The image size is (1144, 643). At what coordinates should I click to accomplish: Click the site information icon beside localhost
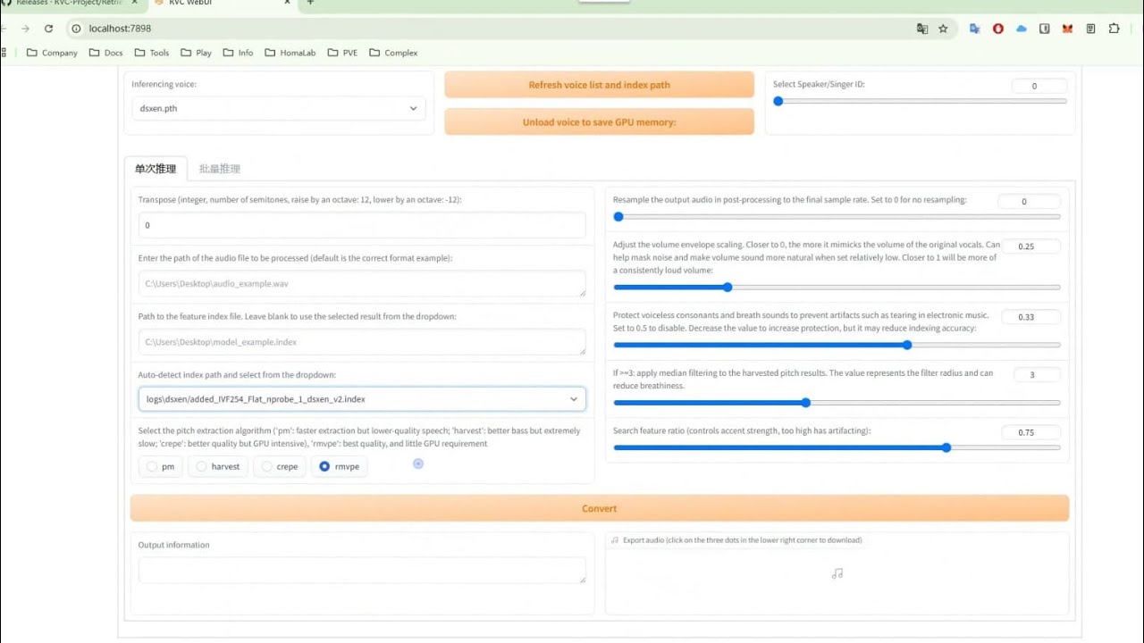point(76,29)
